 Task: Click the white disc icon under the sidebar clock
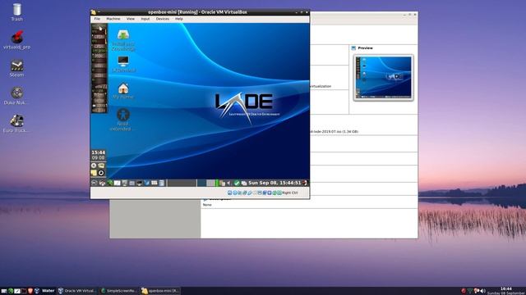94,166
